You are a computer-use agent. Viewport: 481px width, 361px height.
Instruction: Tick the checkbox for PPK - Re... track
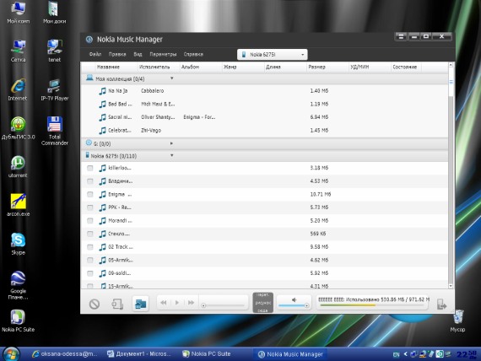coord(90,207)
